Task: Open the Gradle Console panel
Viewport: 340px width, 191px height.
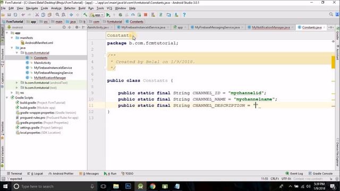Action: pyautogui.click(x=320, y=173)
